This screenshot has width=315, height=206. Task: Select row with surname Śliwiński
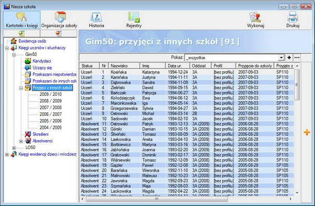point(187,134)
